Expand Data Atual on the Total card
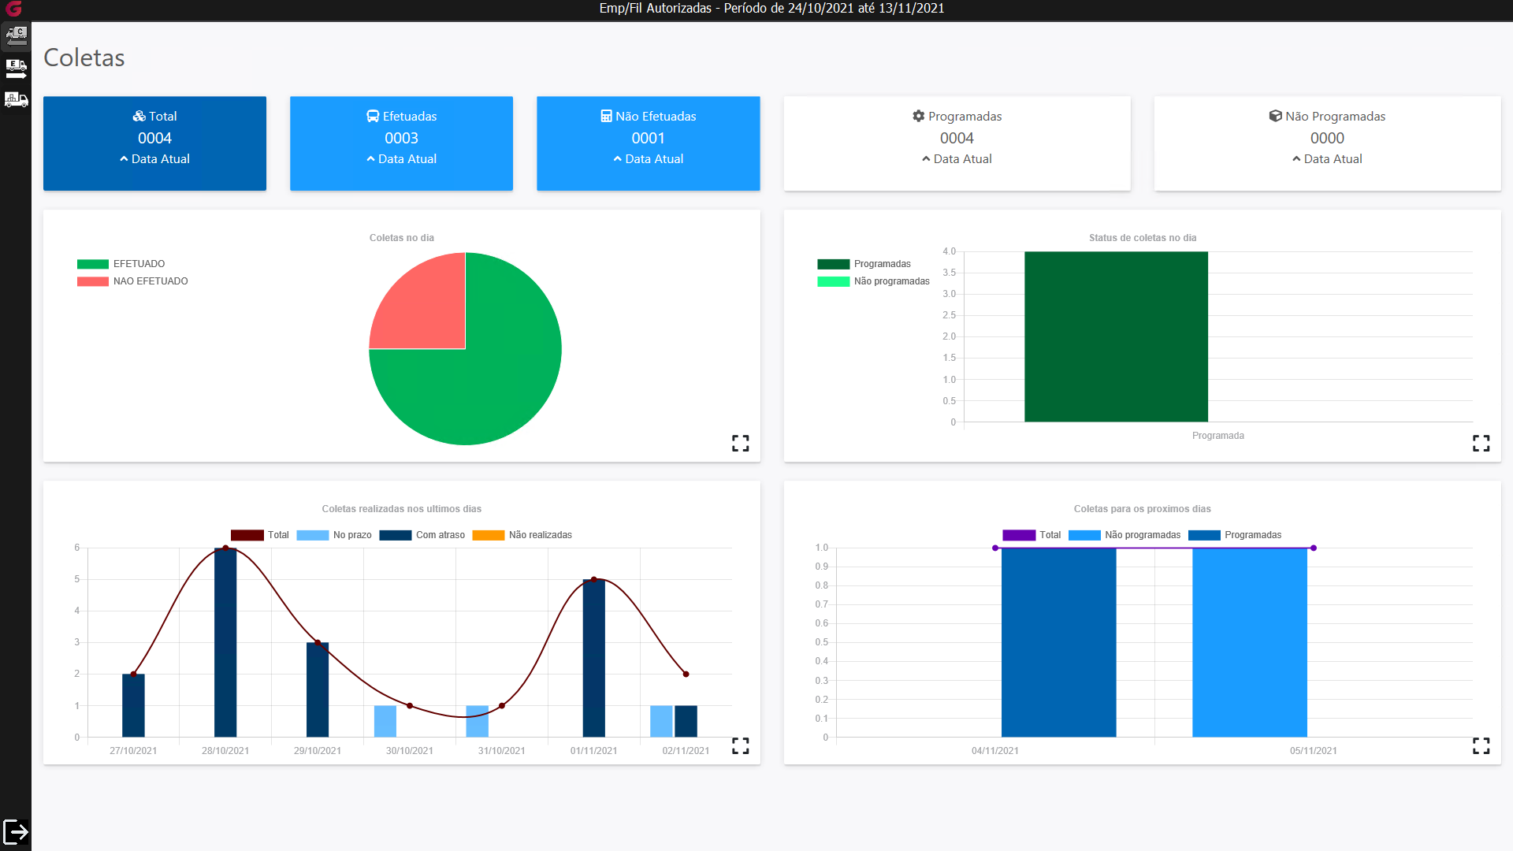 (154, 159)
